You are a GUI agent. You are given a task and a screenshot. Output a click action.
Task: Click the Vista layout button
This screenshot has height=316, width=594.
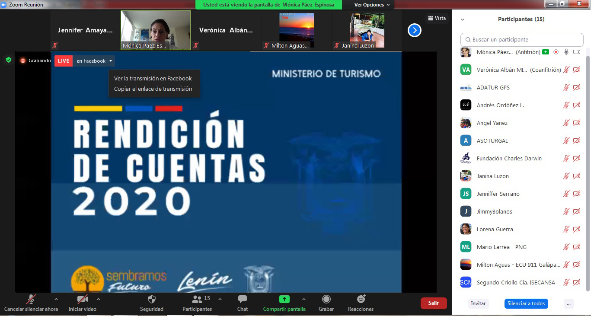[x=437, y=18]
